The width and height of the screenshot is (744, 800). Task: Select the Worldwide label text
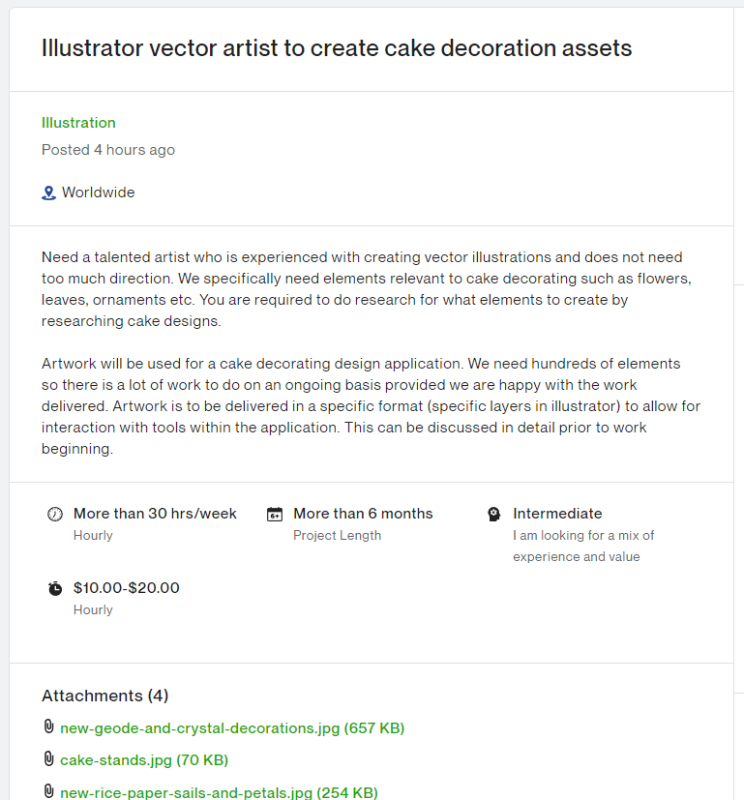pyautogui.click(x=100, y=192)
